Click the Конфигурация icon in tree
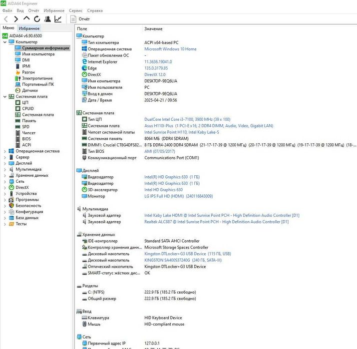Screen dimensions: 357x349 [11, 212]
